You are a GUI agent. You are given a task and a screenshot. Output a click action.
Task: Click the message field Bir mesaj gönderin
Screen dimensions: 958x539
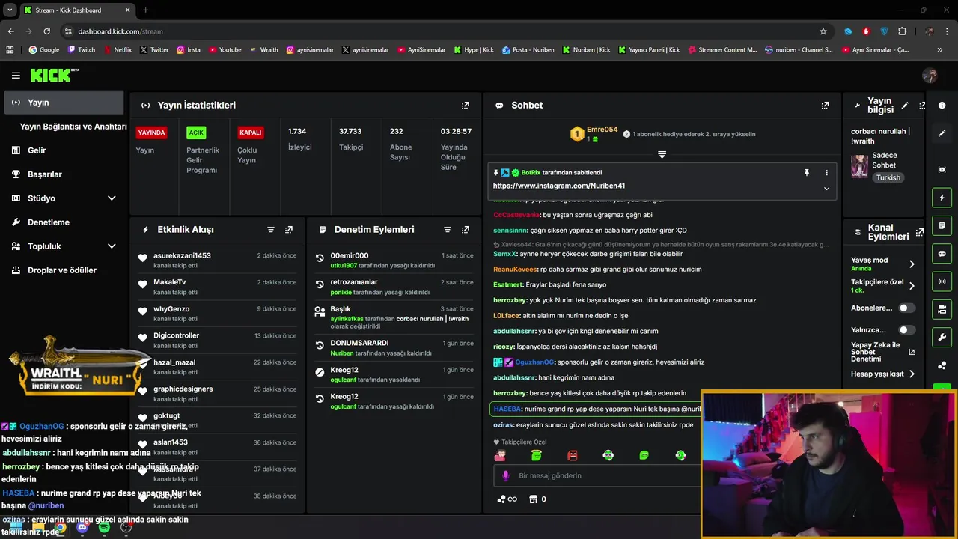point(599,475)
